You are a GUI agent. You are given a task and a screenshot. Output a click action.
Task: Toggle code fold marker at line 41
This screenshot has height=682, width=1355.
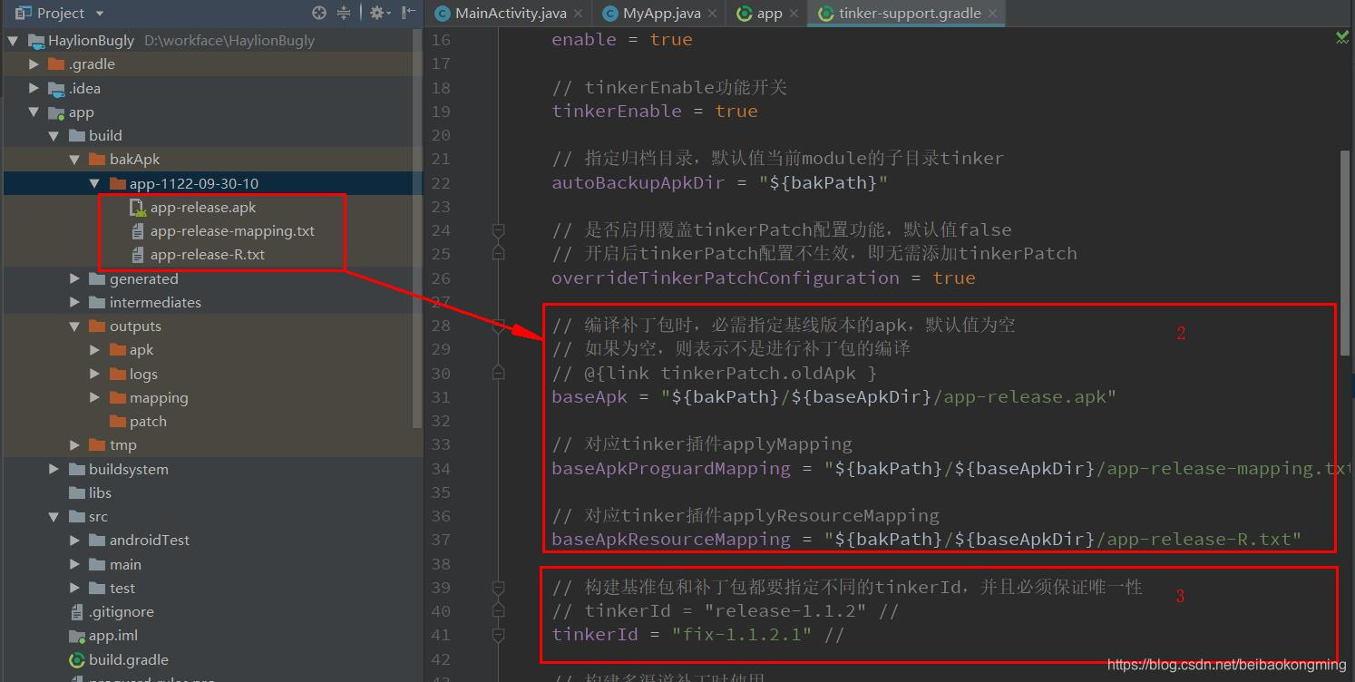(498, 635)
